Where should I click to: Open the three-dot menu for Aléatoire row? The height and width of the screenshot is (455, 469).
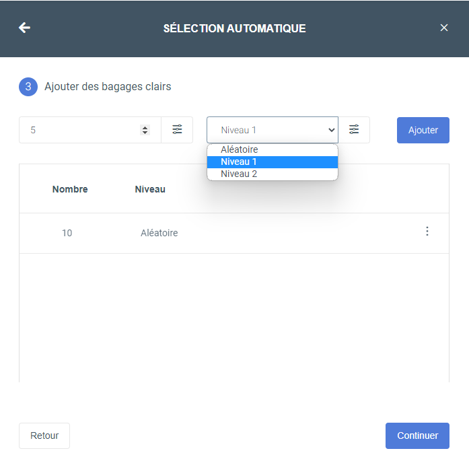(x=427, y=232)
